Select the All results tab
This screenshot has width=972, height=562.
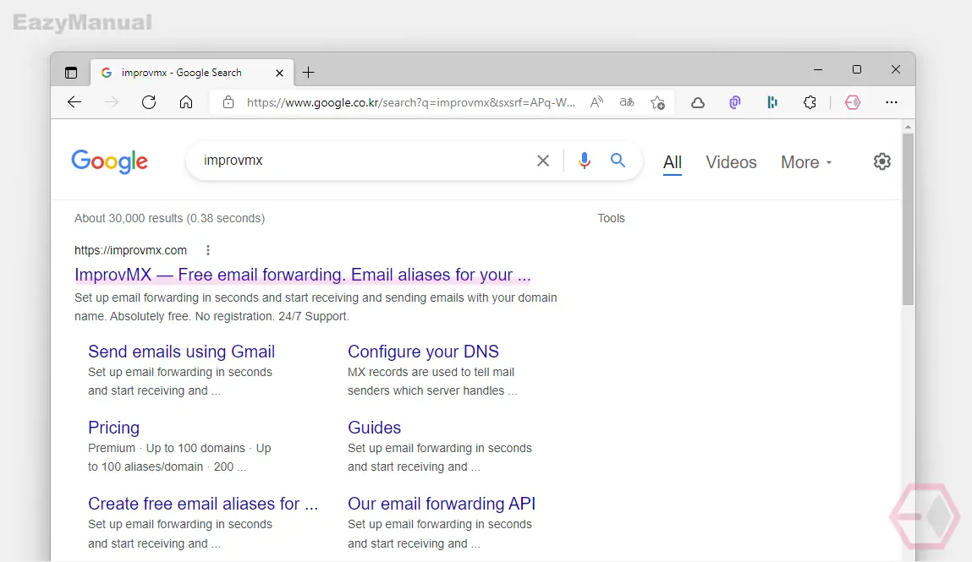[672, 162]
